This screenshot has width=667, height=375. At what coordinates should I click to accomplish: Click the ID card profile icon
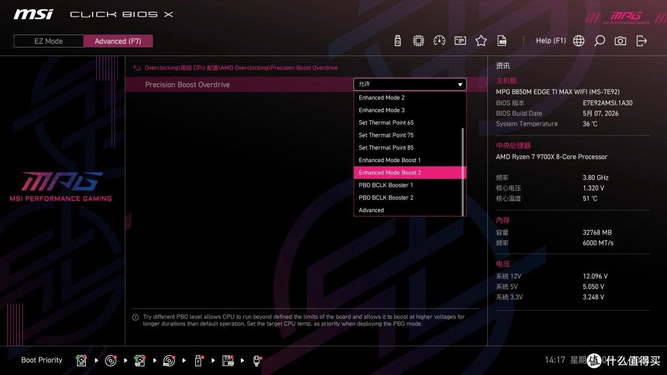460,41
